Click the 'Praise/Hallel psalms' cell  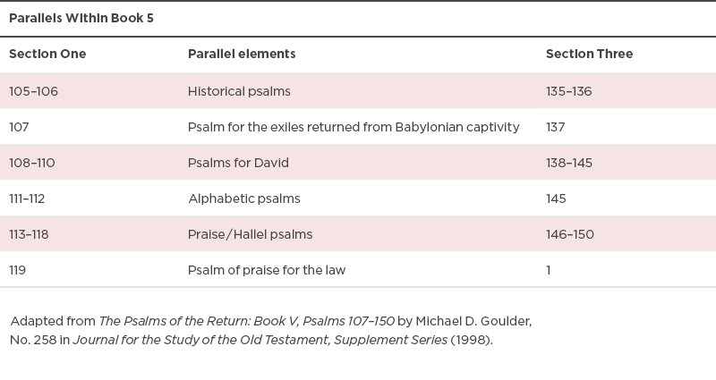coord(251,234)
